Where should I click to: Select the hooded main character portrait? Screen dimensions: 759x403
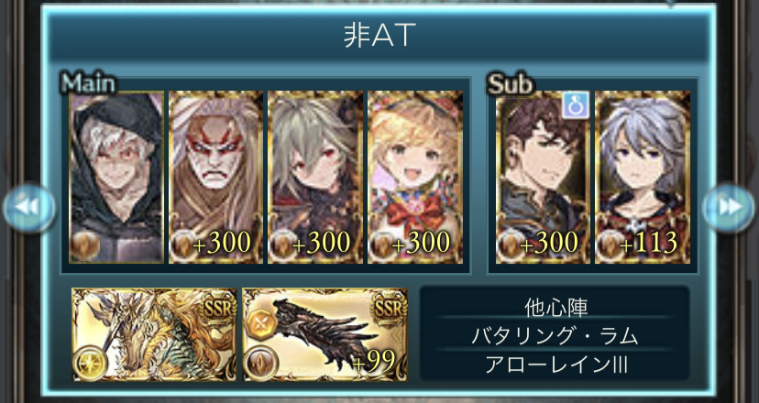click(116, 177)
